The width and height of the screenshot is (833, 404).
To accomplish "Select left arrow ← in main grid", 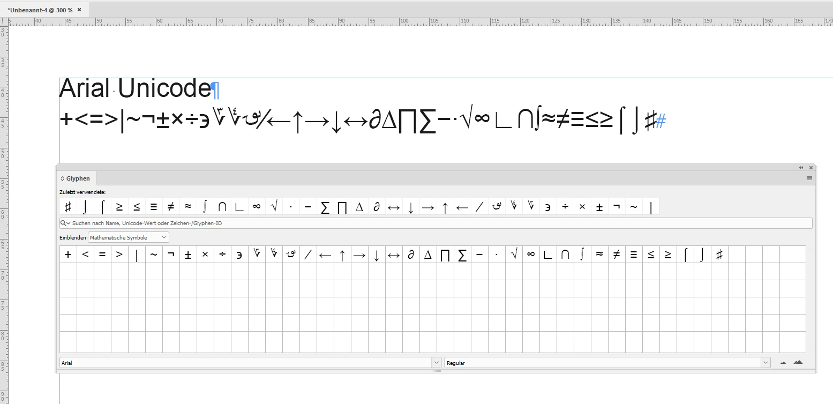I will 325,255.
